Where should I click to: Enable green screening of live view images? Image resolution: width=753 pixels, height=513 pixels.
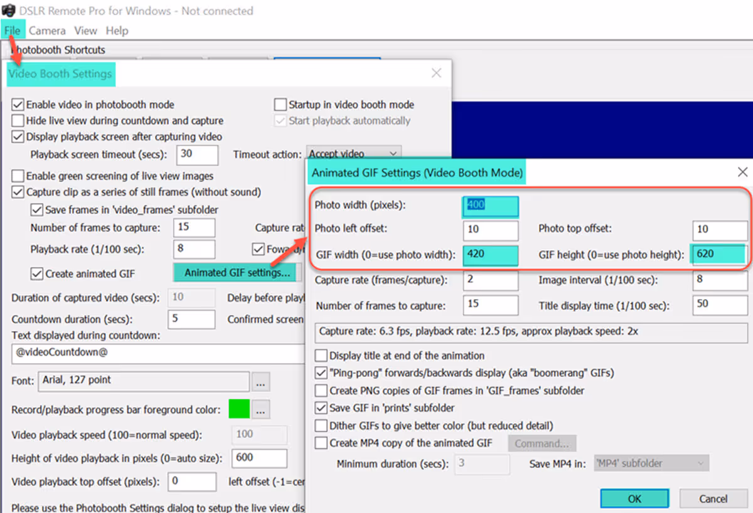click(x=18, y=176)
